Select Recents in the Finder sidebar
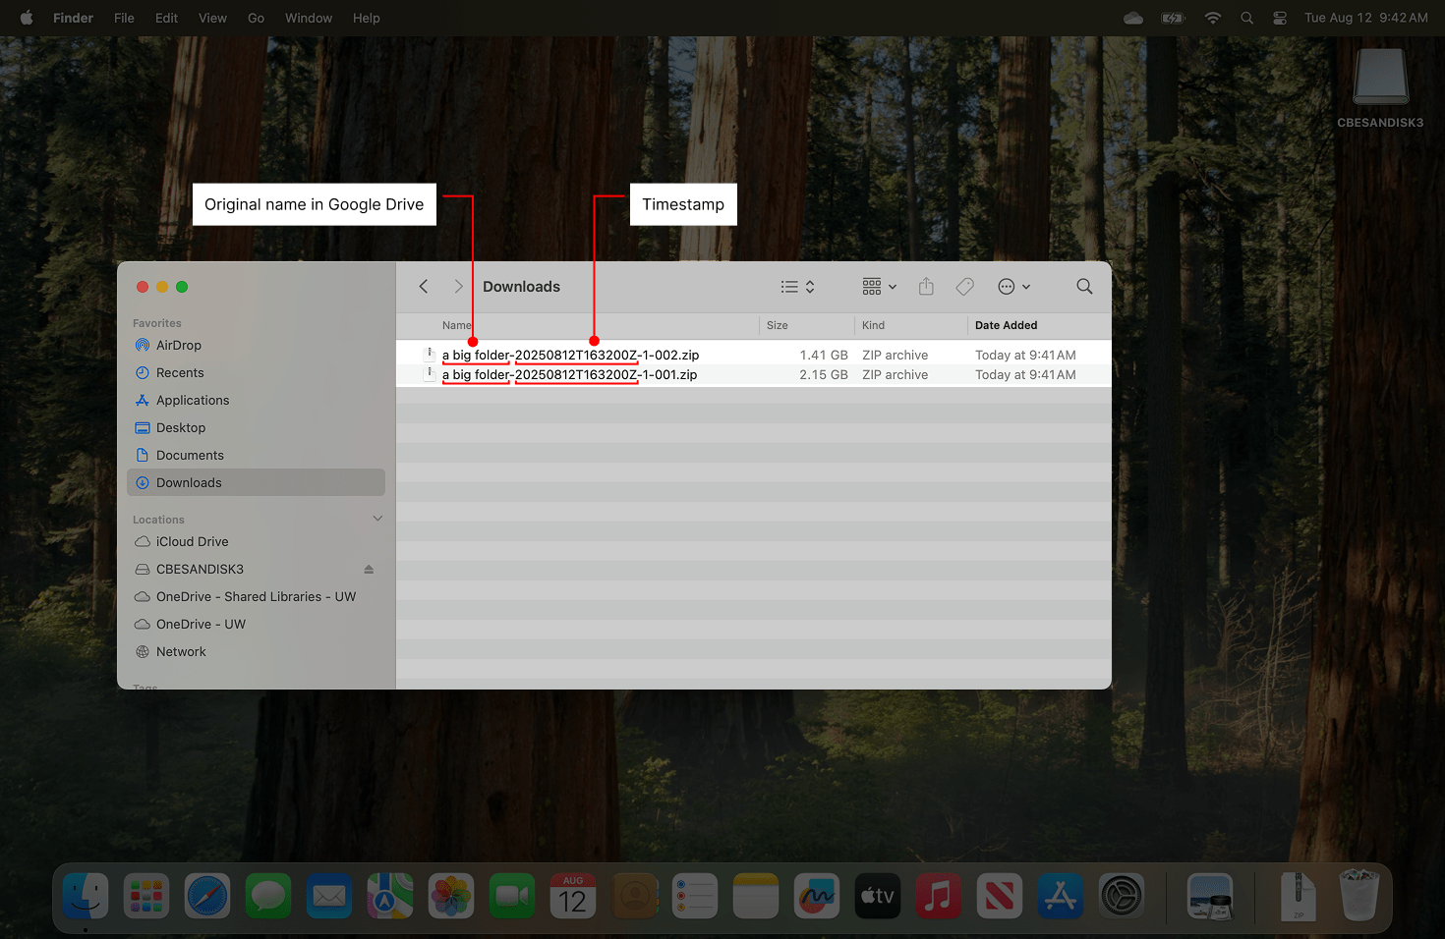This screenshot has height=939, width=1445. click(180, 372)
